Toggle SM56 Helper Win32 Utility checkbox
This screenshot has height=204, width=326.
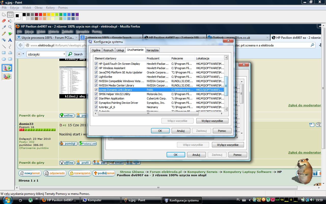click(x=96, y=94)
